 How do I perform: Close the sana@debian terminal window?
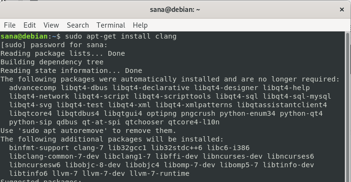341,10
